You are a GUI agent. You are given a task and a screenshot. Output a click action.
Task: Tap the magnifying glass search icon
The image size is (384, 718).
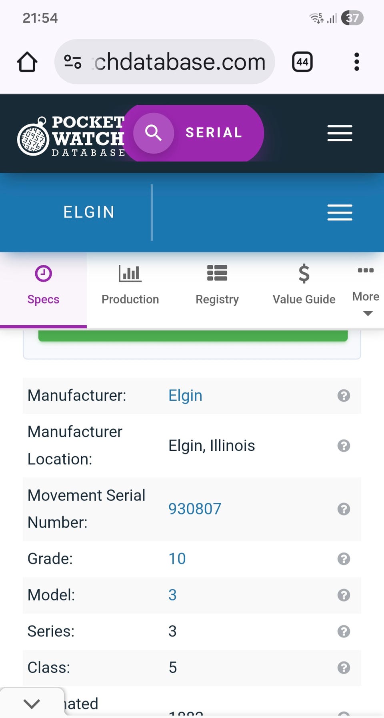(154, 133)
